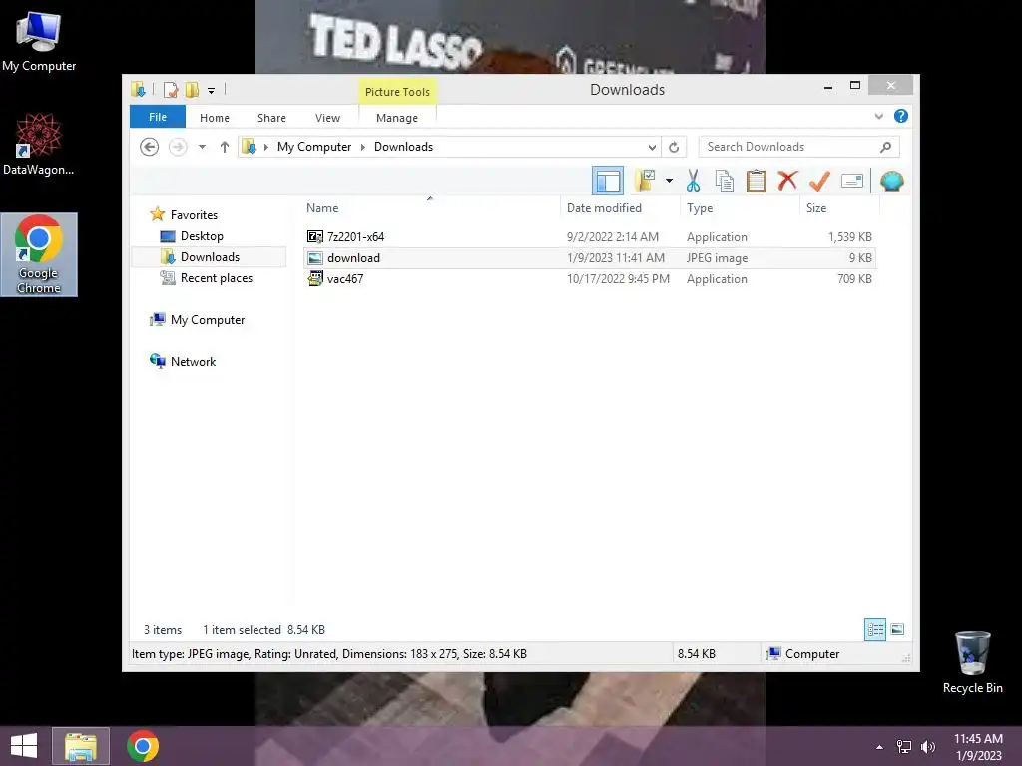Select Desktop under Favorites
This screenshot has height=766, width=1022.
[x=202, y=236]
